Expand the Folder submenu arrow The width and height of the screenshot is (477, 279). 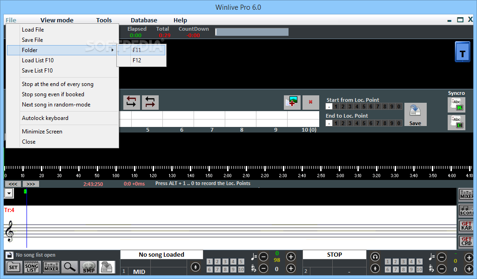click(112, 50)
